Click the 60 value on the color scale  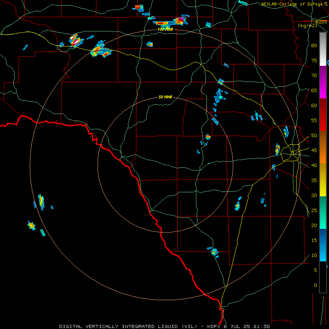(314, 106)
